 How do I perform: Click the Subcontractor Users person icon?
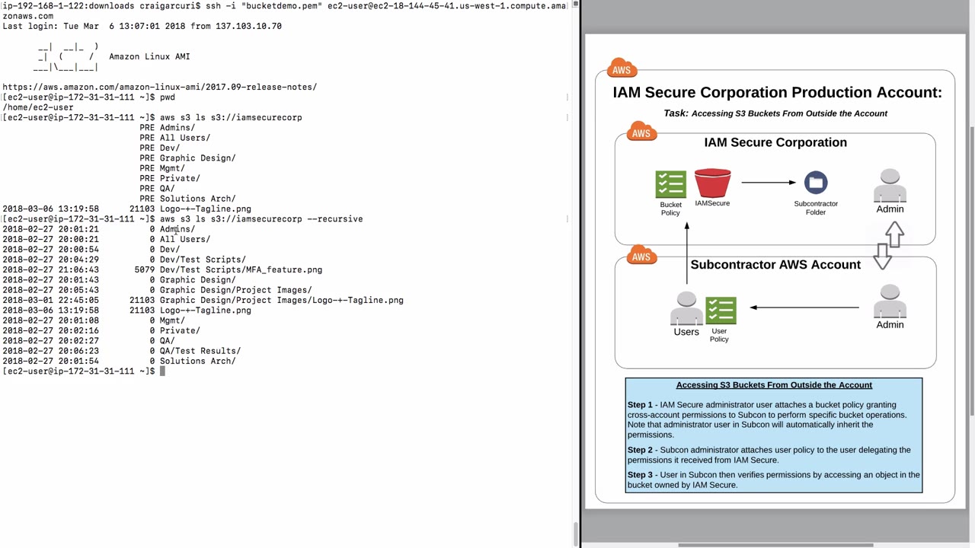pos(686,309)
